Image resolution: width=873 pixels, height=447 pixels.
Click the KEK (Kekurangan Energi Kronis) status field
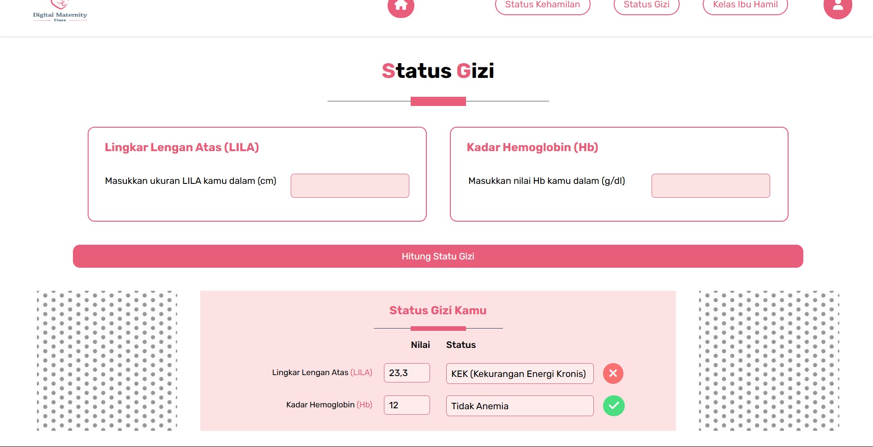(x=520, y=373)
